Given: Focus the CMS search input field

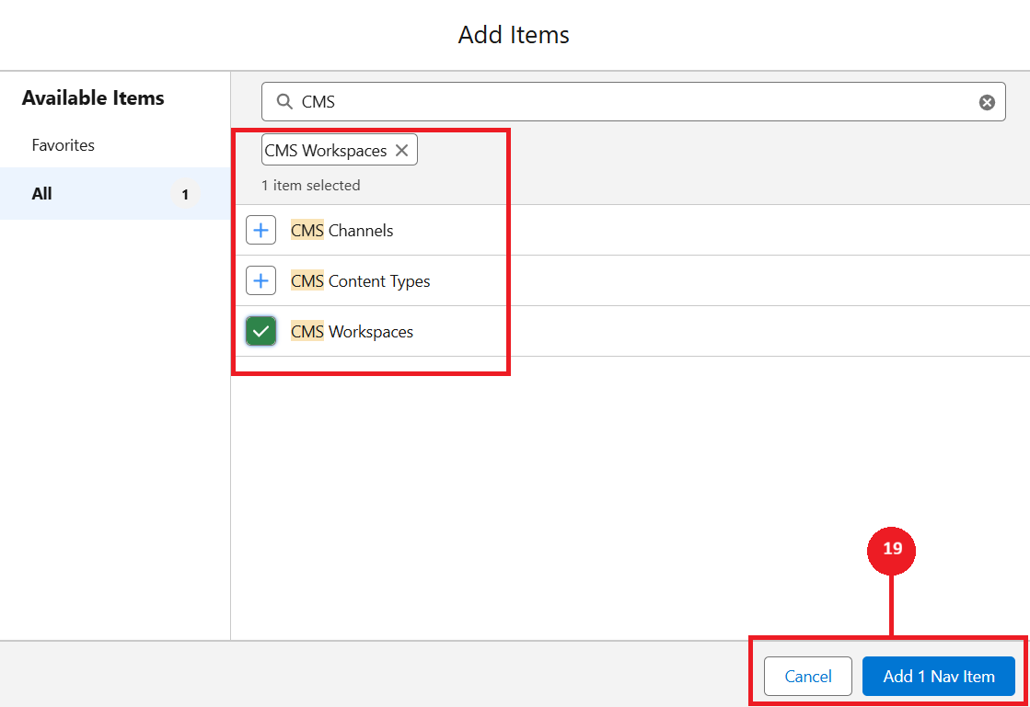Looking at the screenshot, I should coord(626,102).
